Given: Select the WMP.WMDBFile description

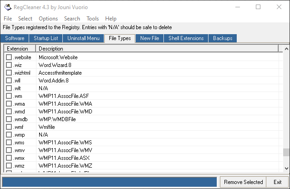Looking at the screenshot, I should (57, 119).
